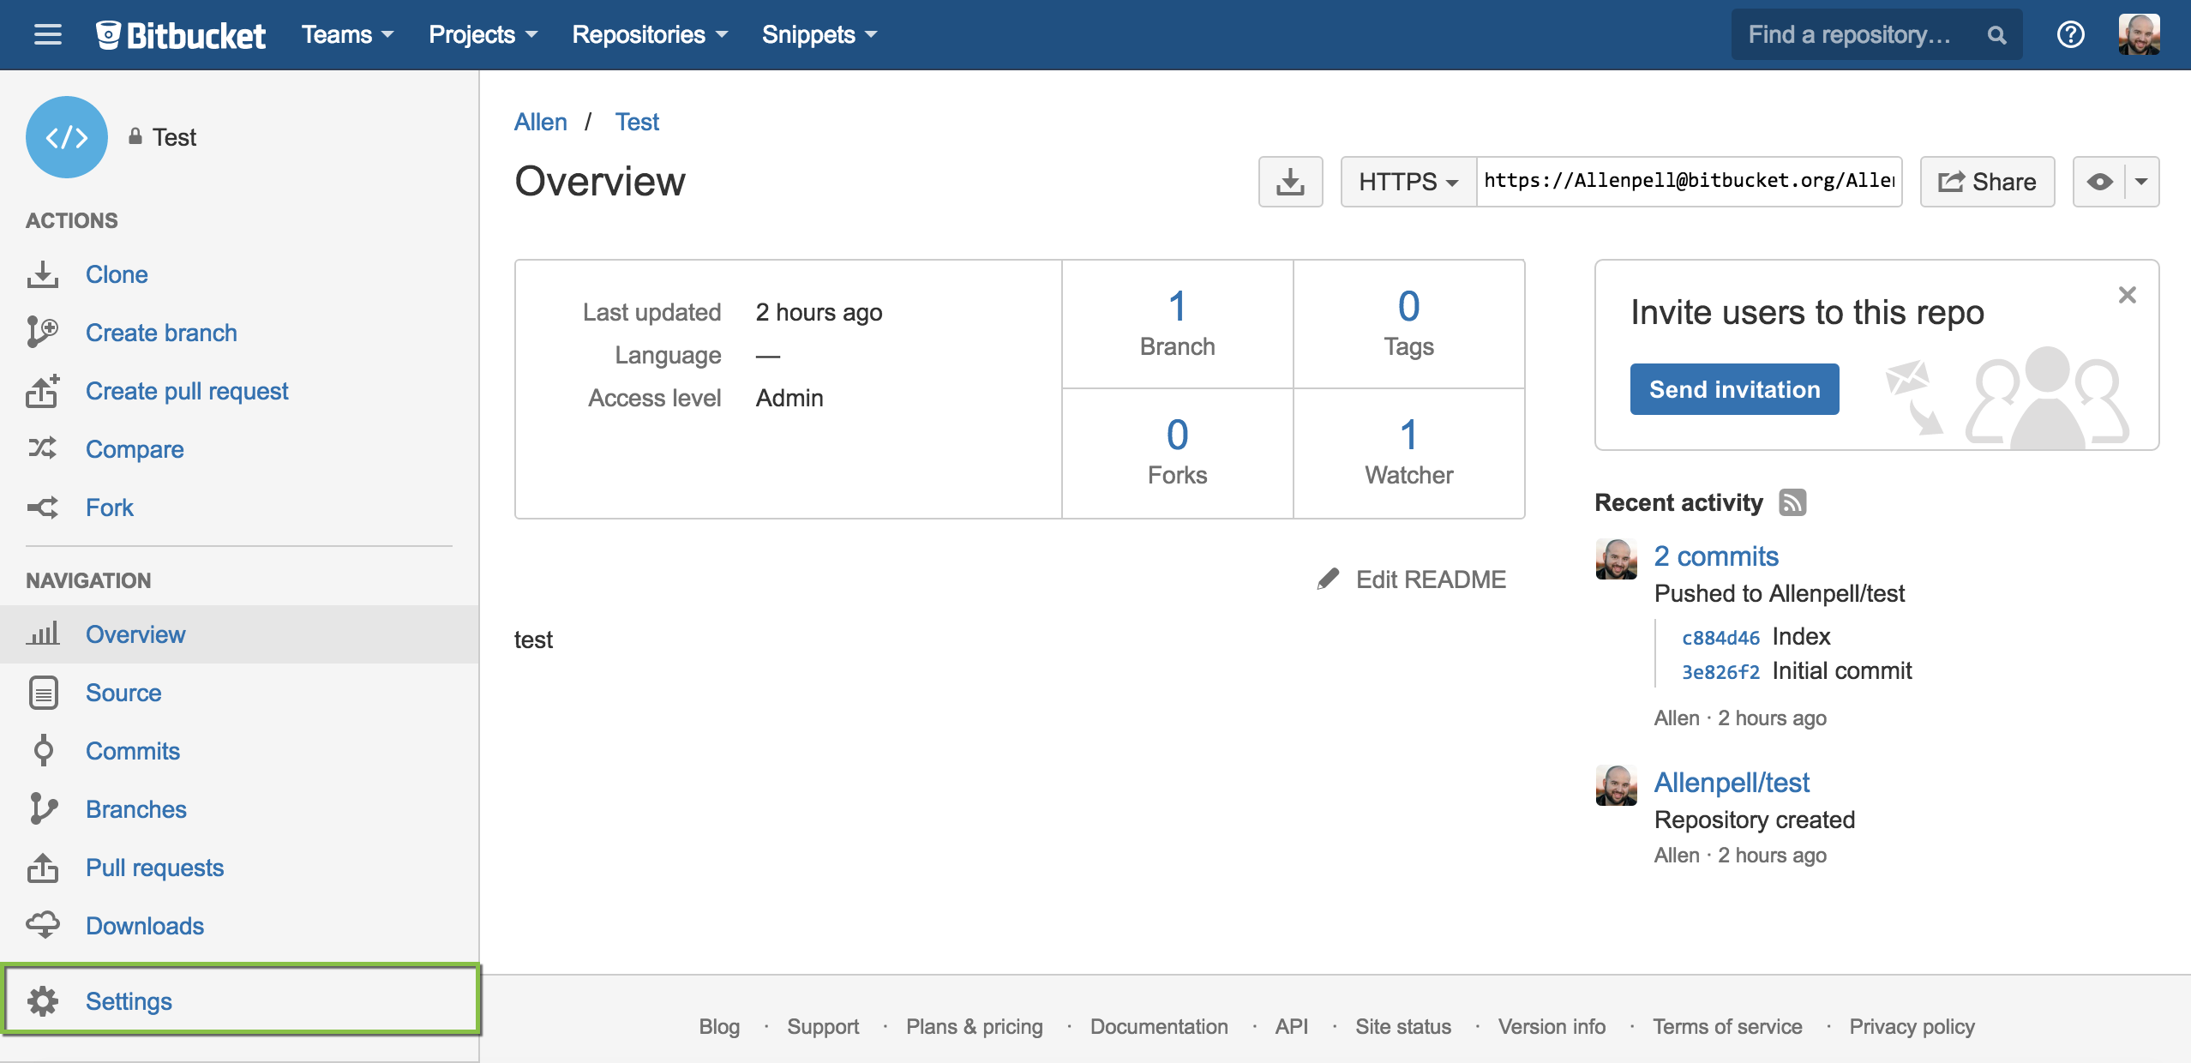Open the 2 commits activity link
The width and height of the screenshot is (2191, 1063).
tap(1716, 556)
